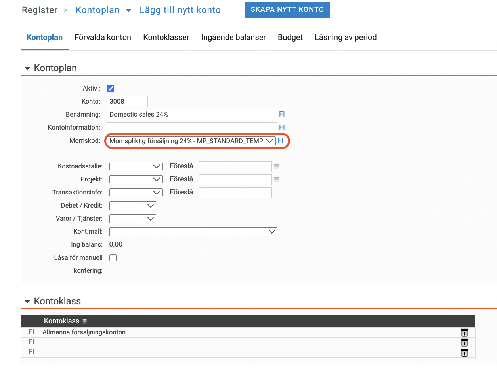Switch to the Kontoplan tab
The image size is (497, 370).
(x=44, y=38)
